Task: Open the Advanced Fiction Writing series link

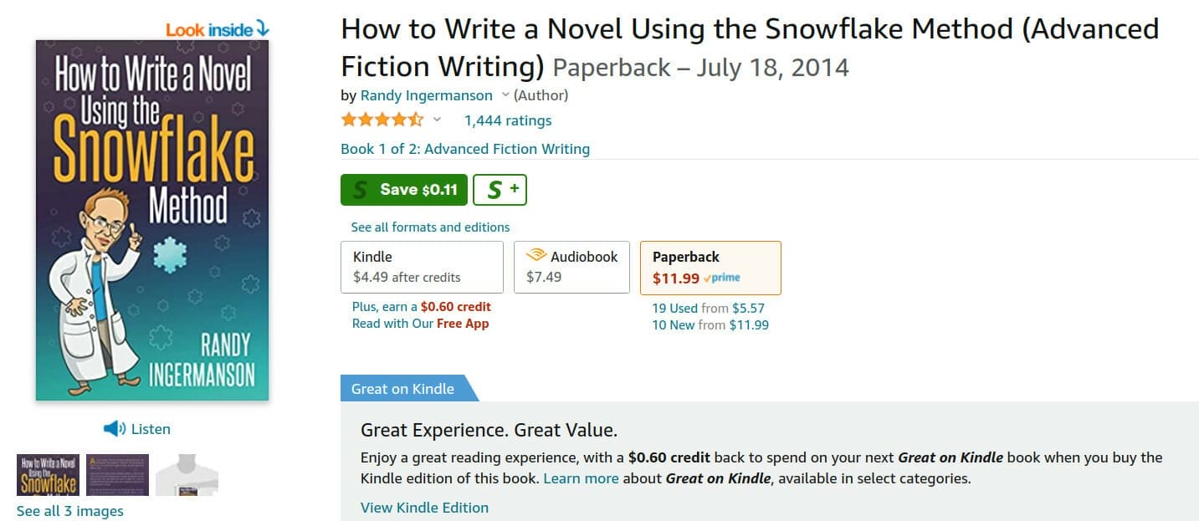Action: 464,149
